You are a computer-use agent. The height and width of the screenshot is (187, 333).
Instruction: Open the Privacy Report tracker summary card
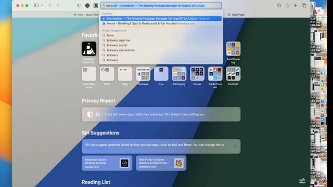click(161, 114)
